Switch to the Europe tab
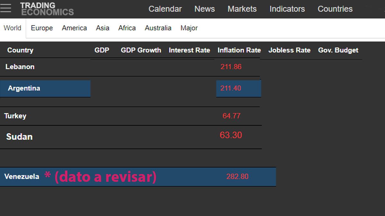The height and width of the screenshot is (216, 385). [x=42, y=28]
